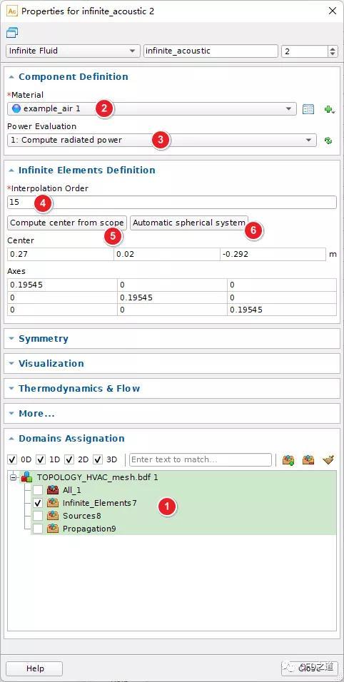
Task: Click the Infinite_Elements7 domain icon
Action: pos(53,503)
